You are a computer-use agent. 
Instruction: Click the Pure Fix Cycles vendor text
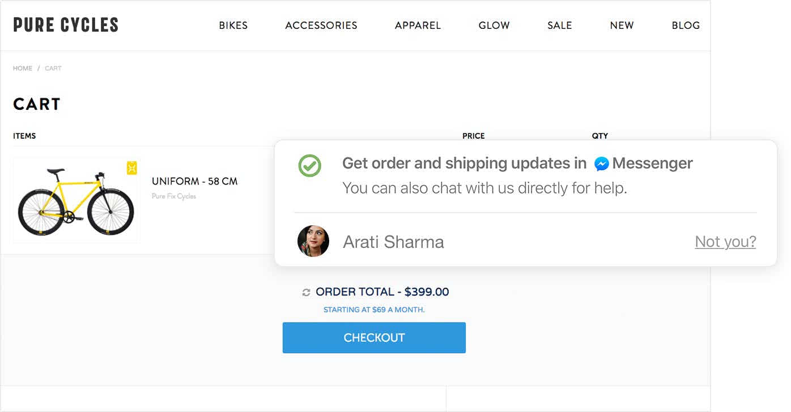173,196
